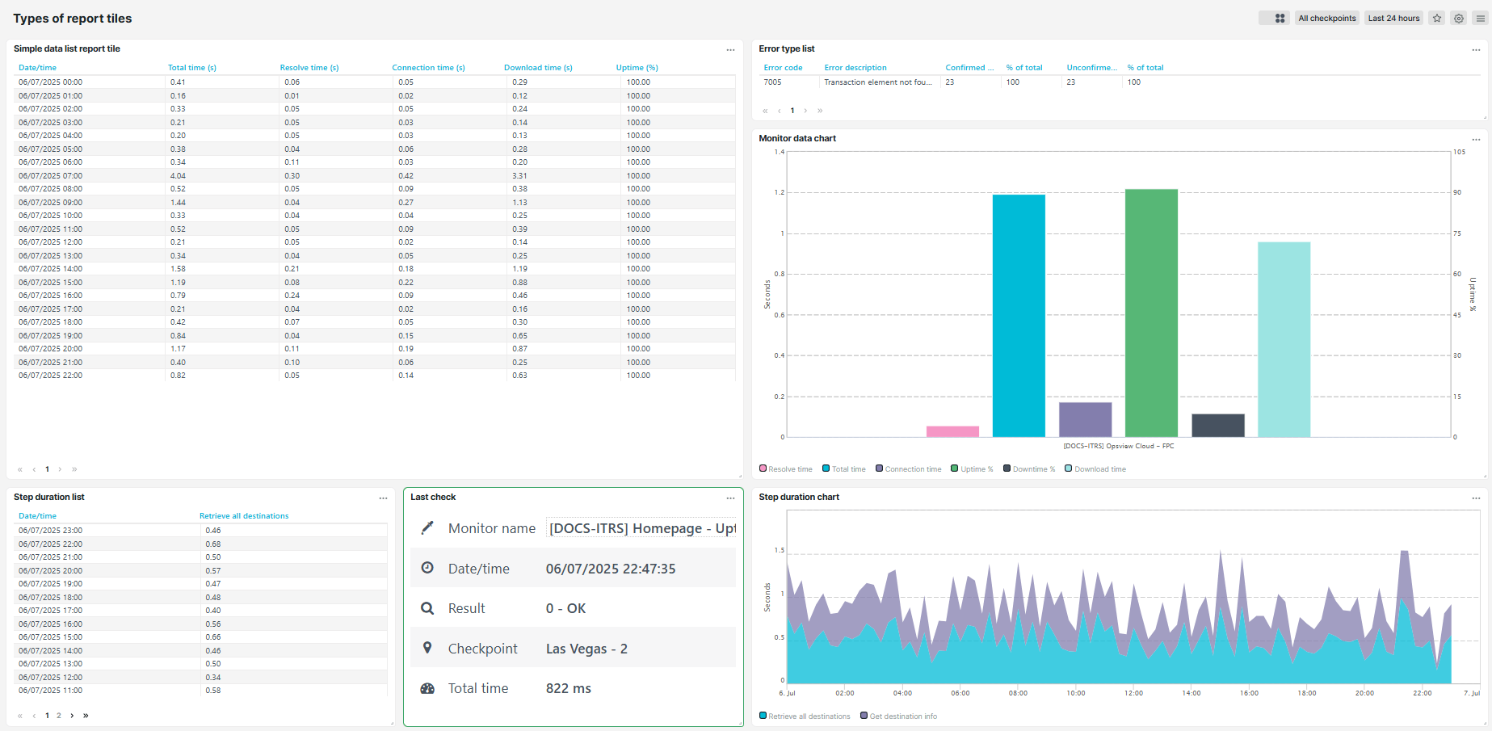Click the green Uptime bar in chart

1151,313
